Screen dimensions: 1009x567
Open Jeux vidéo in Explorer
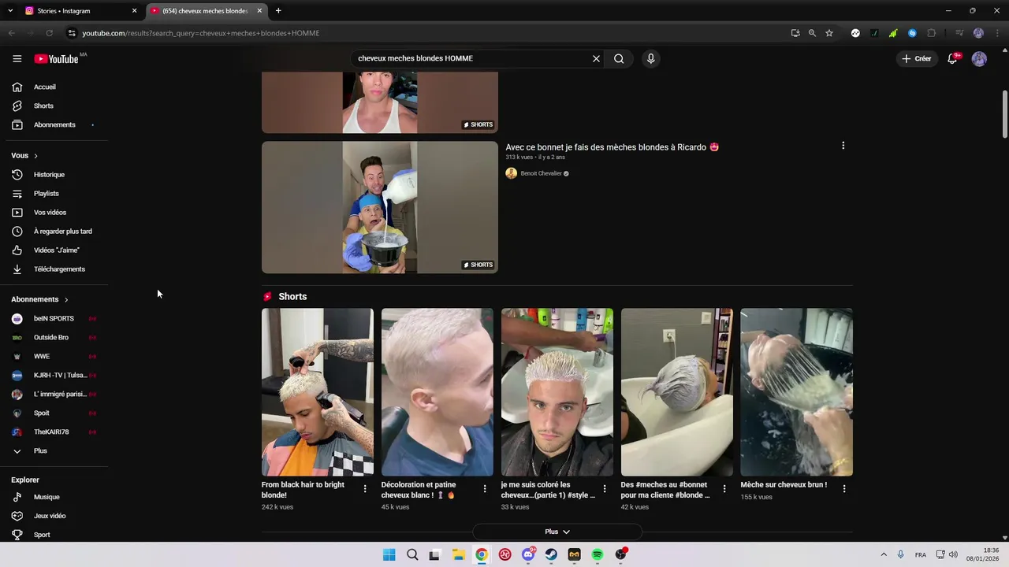54,516
